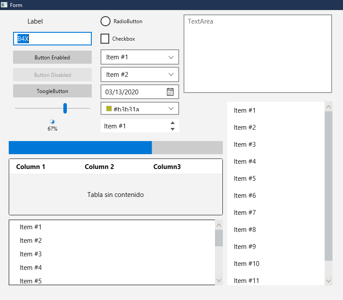Expand the Item #2 combo box
This screenshot has width=343, height=300.
point(139,75)
